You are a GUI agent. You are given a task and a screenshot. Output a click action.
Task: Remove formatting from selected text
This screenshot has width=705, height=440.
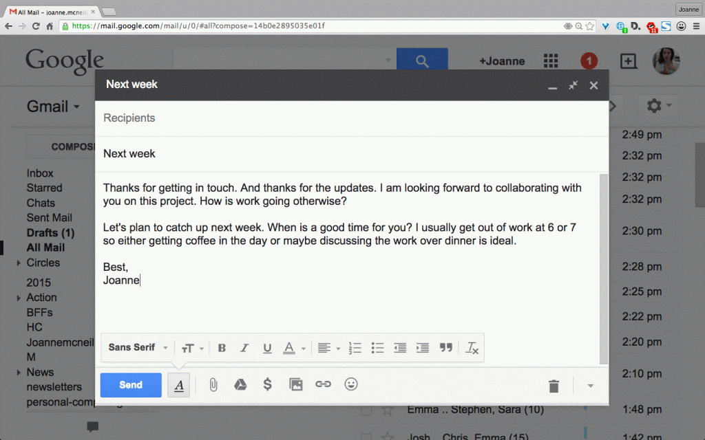click(x=472, y=348)
